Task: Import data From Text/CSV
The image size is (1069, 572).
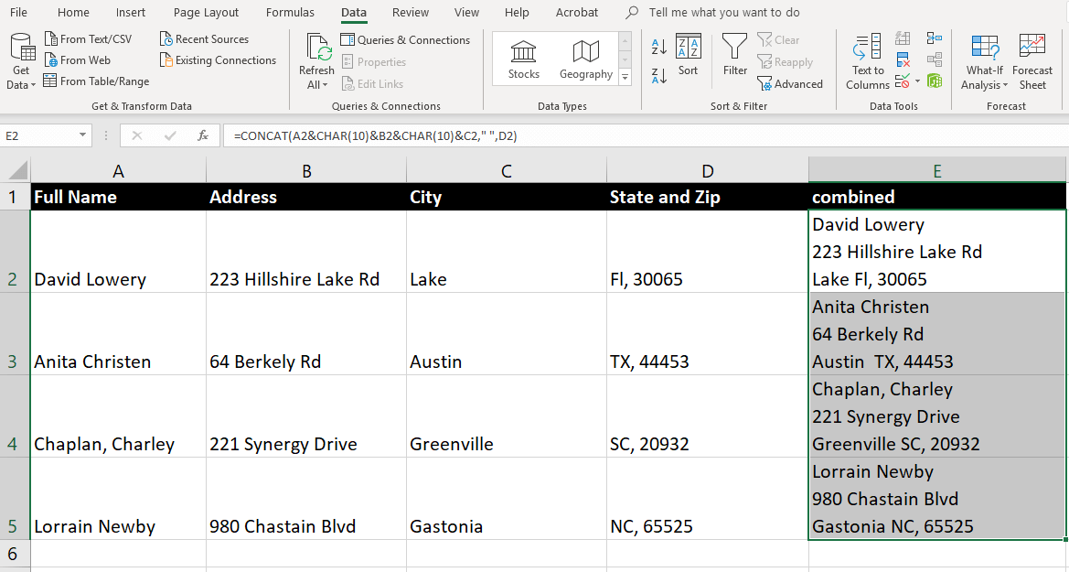Action: [x=88, y=39]
